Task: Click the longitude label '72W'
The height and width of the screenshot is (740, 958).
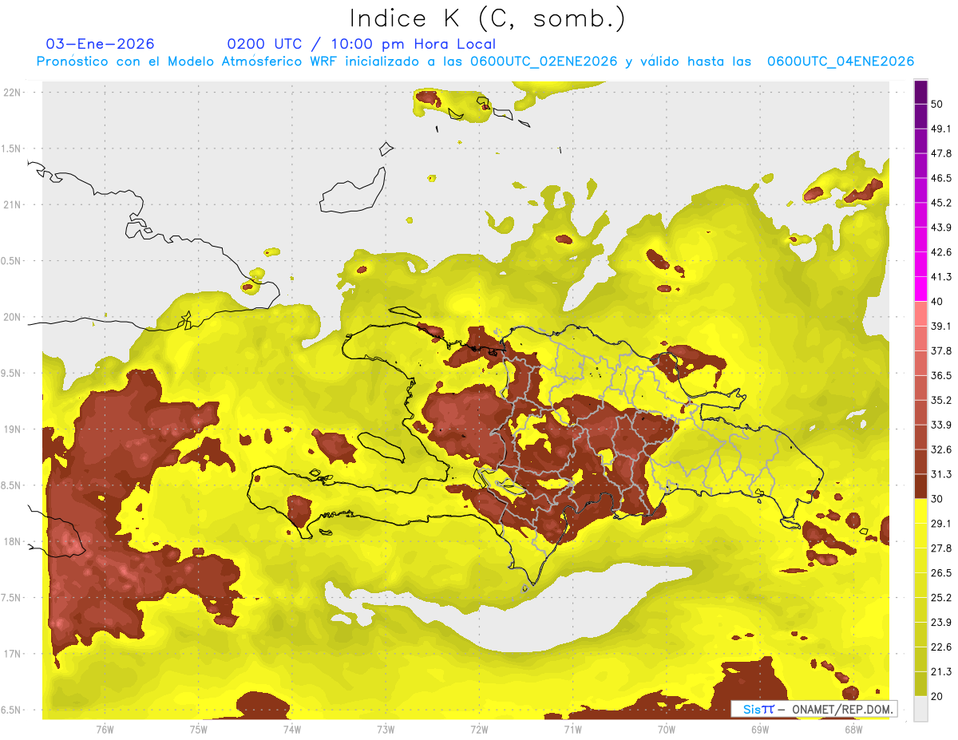Action: point(479,729)
